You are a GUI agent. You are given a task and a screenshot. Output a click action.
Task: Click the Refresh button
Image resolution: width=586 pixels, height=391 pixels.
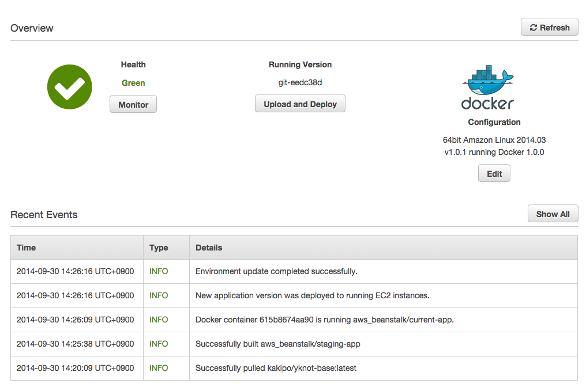[x=549, y=26]
